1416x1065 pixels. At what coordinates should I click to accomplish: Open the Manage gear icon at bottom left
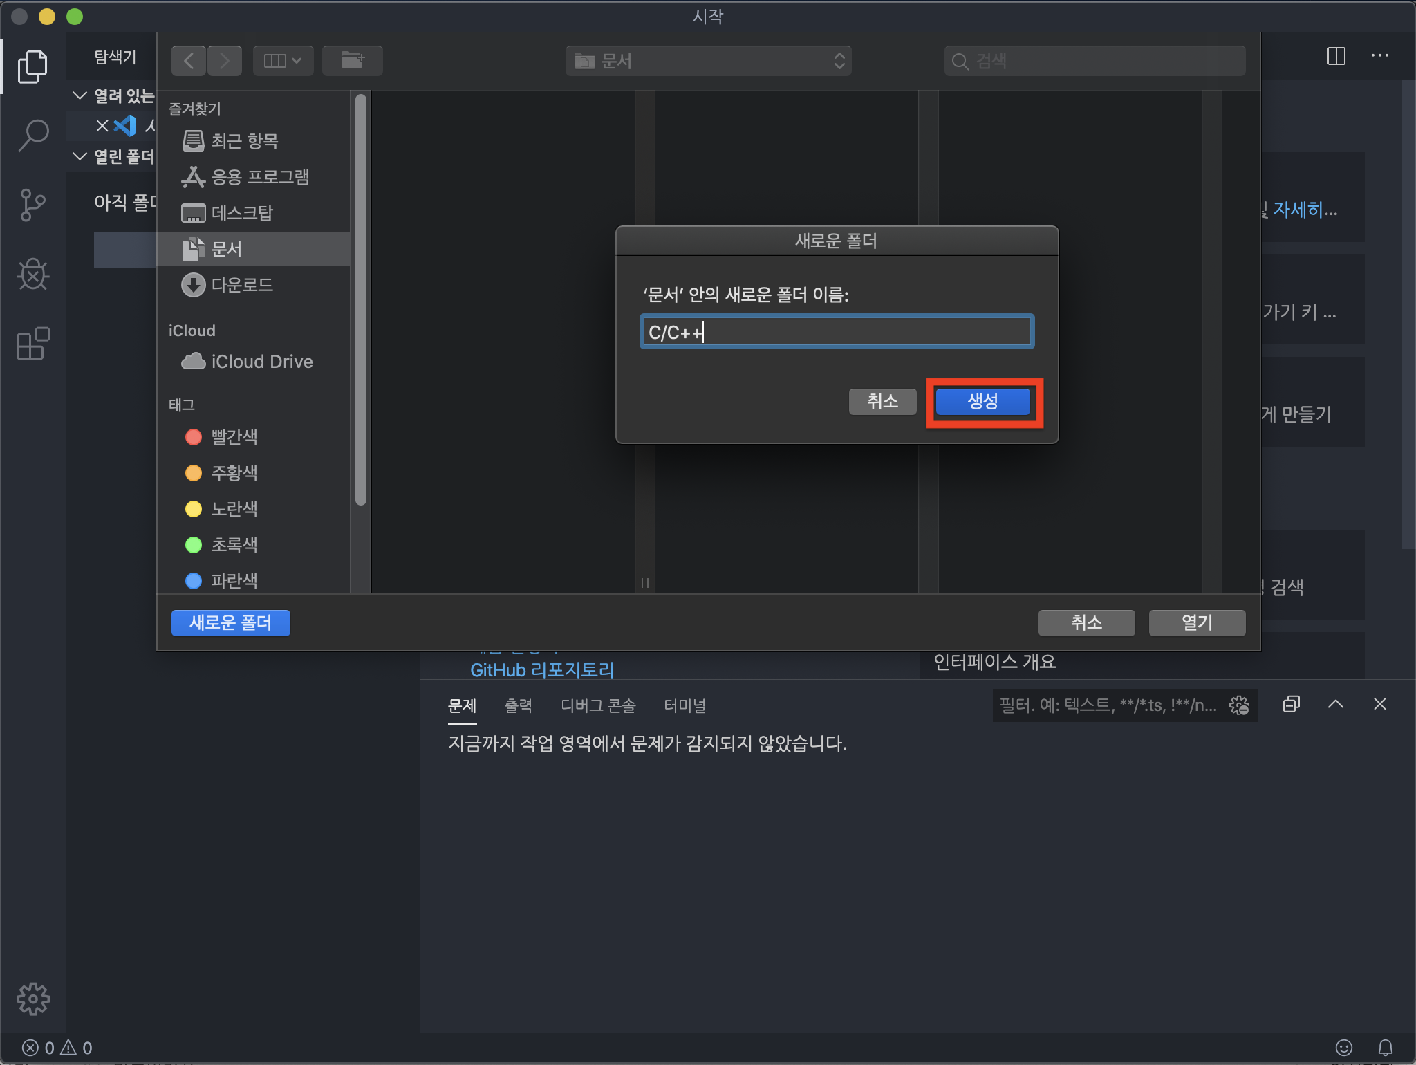coord(32,999)
